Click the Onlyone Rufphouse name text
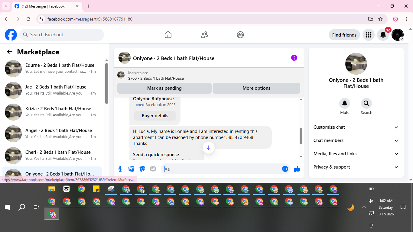413x232 pixels. point(153,99)
